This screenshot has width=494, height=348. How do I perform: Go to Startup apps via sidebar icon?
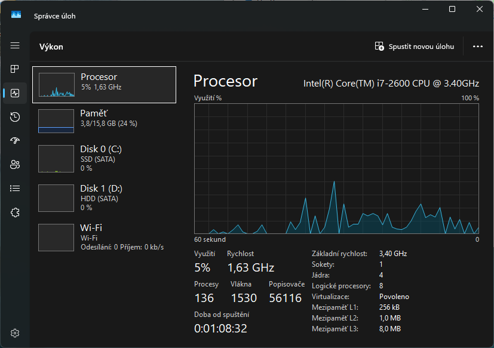tap(15, 141)
